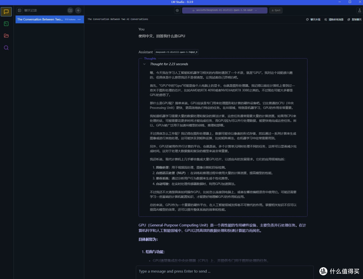This screenshot has height=279, width=363.
Task: Open the Developer terminal view in the sidebar
Action: pyautogui.click(x=6, y=24)
